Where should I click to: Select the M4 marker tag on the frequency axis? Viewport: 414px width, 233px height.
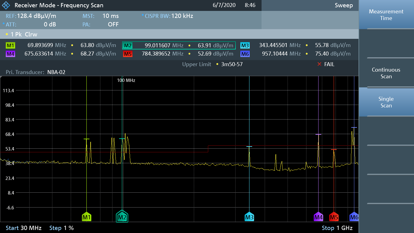(x=318, y=217)
